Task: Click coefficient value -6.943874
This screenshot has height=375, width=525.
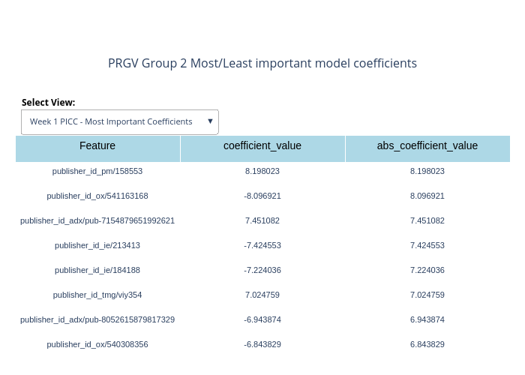Action: click(262, 319)
